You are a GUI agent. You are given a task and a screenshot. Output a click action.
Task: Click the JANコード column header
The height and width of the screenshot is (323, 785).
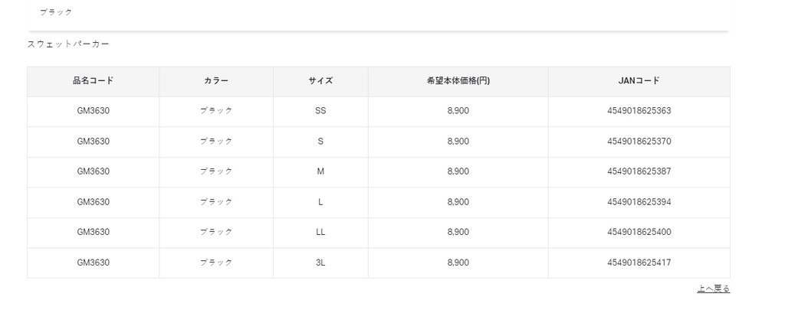pos(639,80)
